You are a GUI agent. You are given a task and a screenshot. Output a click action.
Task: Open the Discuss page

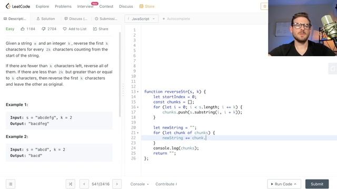pyautogui.click(x=126, y=6)
